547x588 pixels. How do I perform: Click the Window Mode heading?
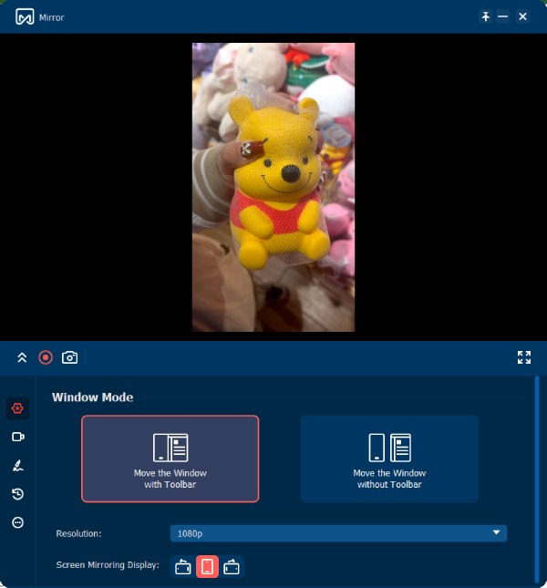pyautogui.click(x=93, y=397)
